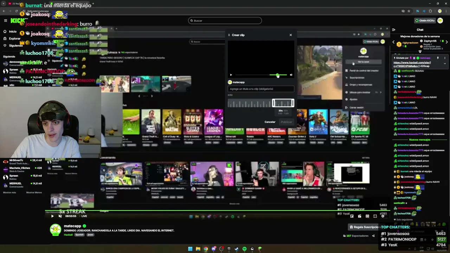Show next top donor in chat

point(446,42)
